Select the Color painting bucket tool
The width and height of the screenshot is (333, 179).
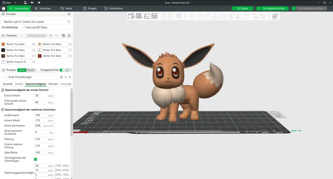(262, 16)
